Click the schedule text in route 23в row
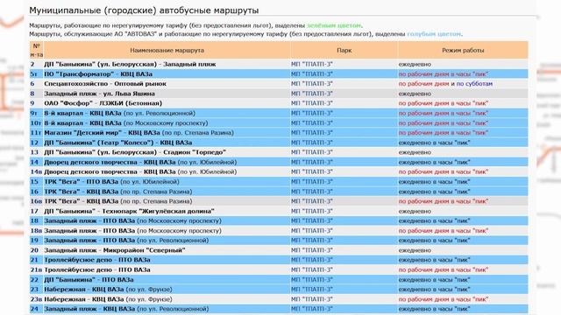 (x=444, y=299)
